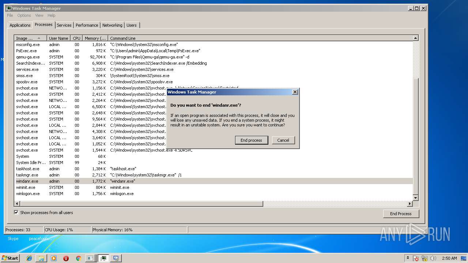
Task: Select the taskmgr.exe process row
Action: [x=214, y=175]
